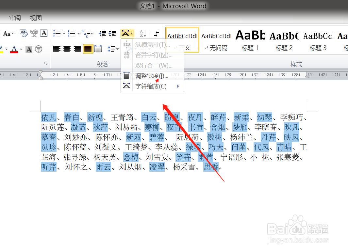348x252 pixels.
Task: Expand the Bullets dropdown arrow
Action: (64, 34)
